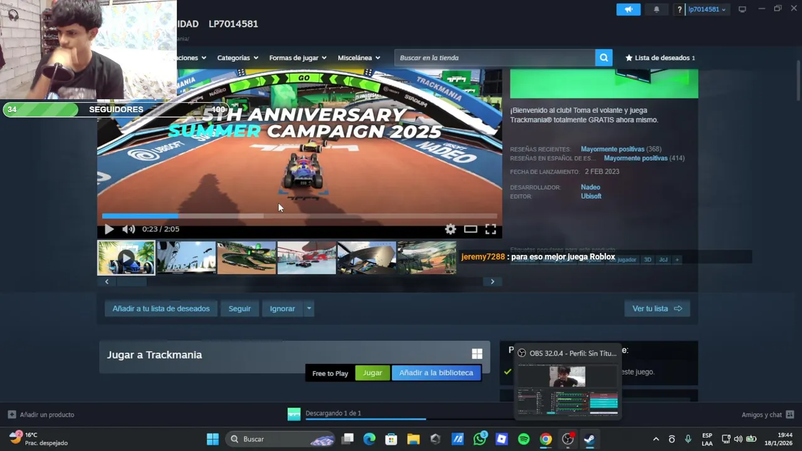Click the Añadir a tu lista de deseados button
802x451 pixels.
[x=161, y=309]
